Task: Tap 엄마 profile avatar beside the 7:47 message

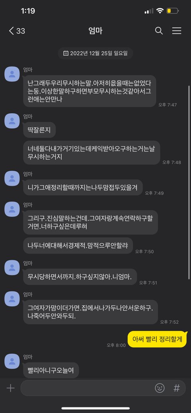Action: [12, 74]
